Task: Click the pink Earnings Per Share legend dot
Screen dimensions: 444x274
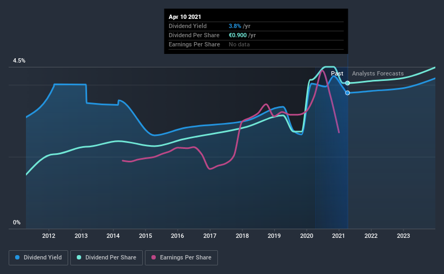Action: pyautogui.click(x=154, y=257)
